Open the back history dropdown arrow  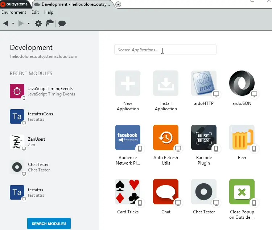tap(13, 24)
